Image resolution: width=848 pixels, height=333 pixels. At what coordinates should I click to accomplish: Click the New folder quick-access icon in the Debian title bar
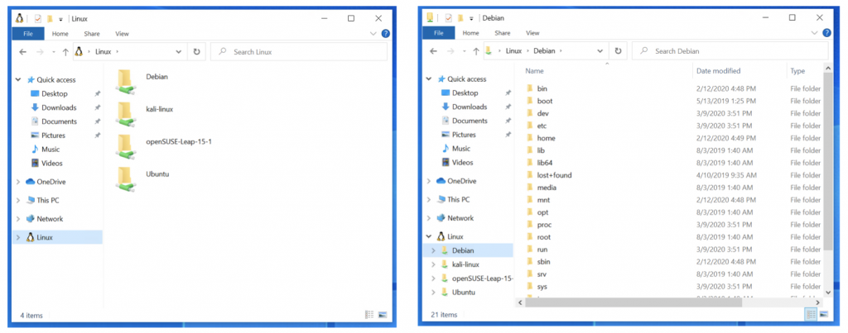tap(460, 18)
